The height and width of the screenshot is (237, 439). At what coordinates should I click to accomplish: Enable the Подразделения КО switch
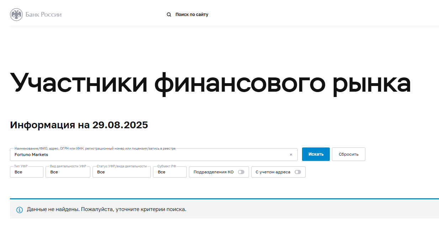pyautogui.click(x=241, y=172)
